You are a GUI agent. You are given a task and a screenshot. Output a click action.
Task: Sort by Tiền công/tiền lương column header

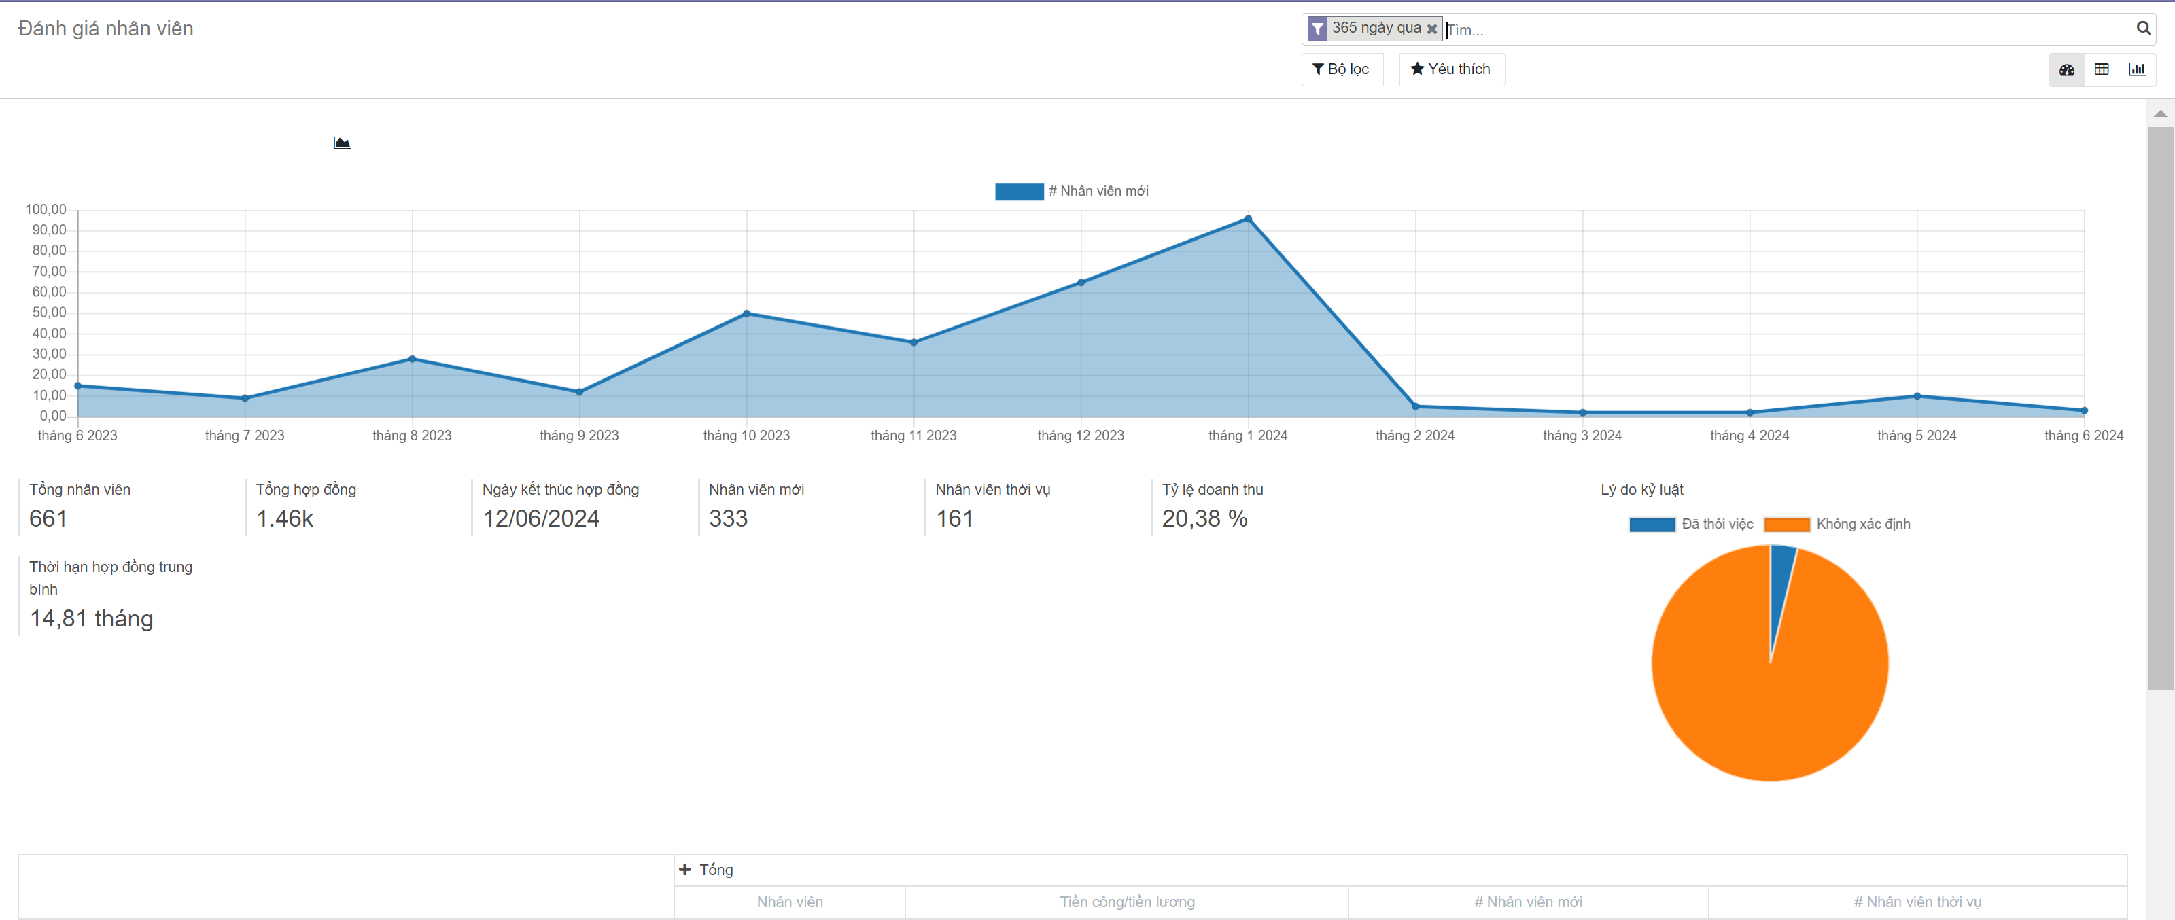pyautogui.click(x=1127, y=902)
